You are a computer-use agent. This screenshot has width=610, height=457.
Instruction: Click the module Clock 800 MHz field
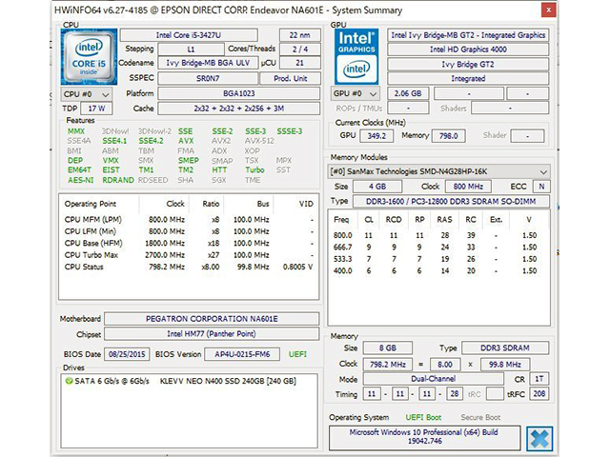click(468, 187)
